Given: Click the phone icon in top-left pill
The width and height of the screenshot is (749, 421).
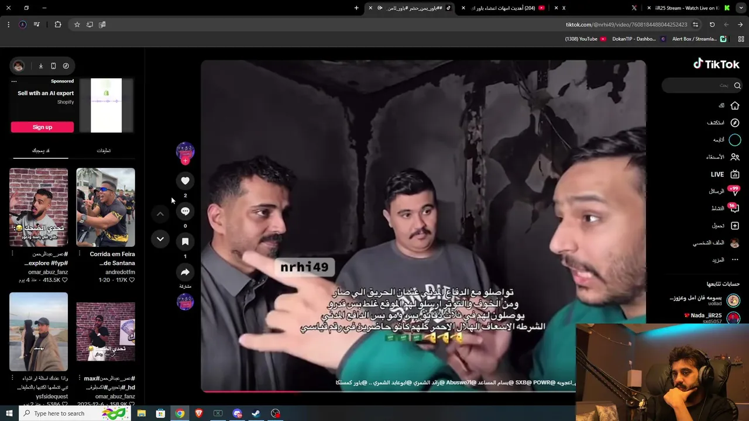Looking at the screenshot, I should click(53, 66).
